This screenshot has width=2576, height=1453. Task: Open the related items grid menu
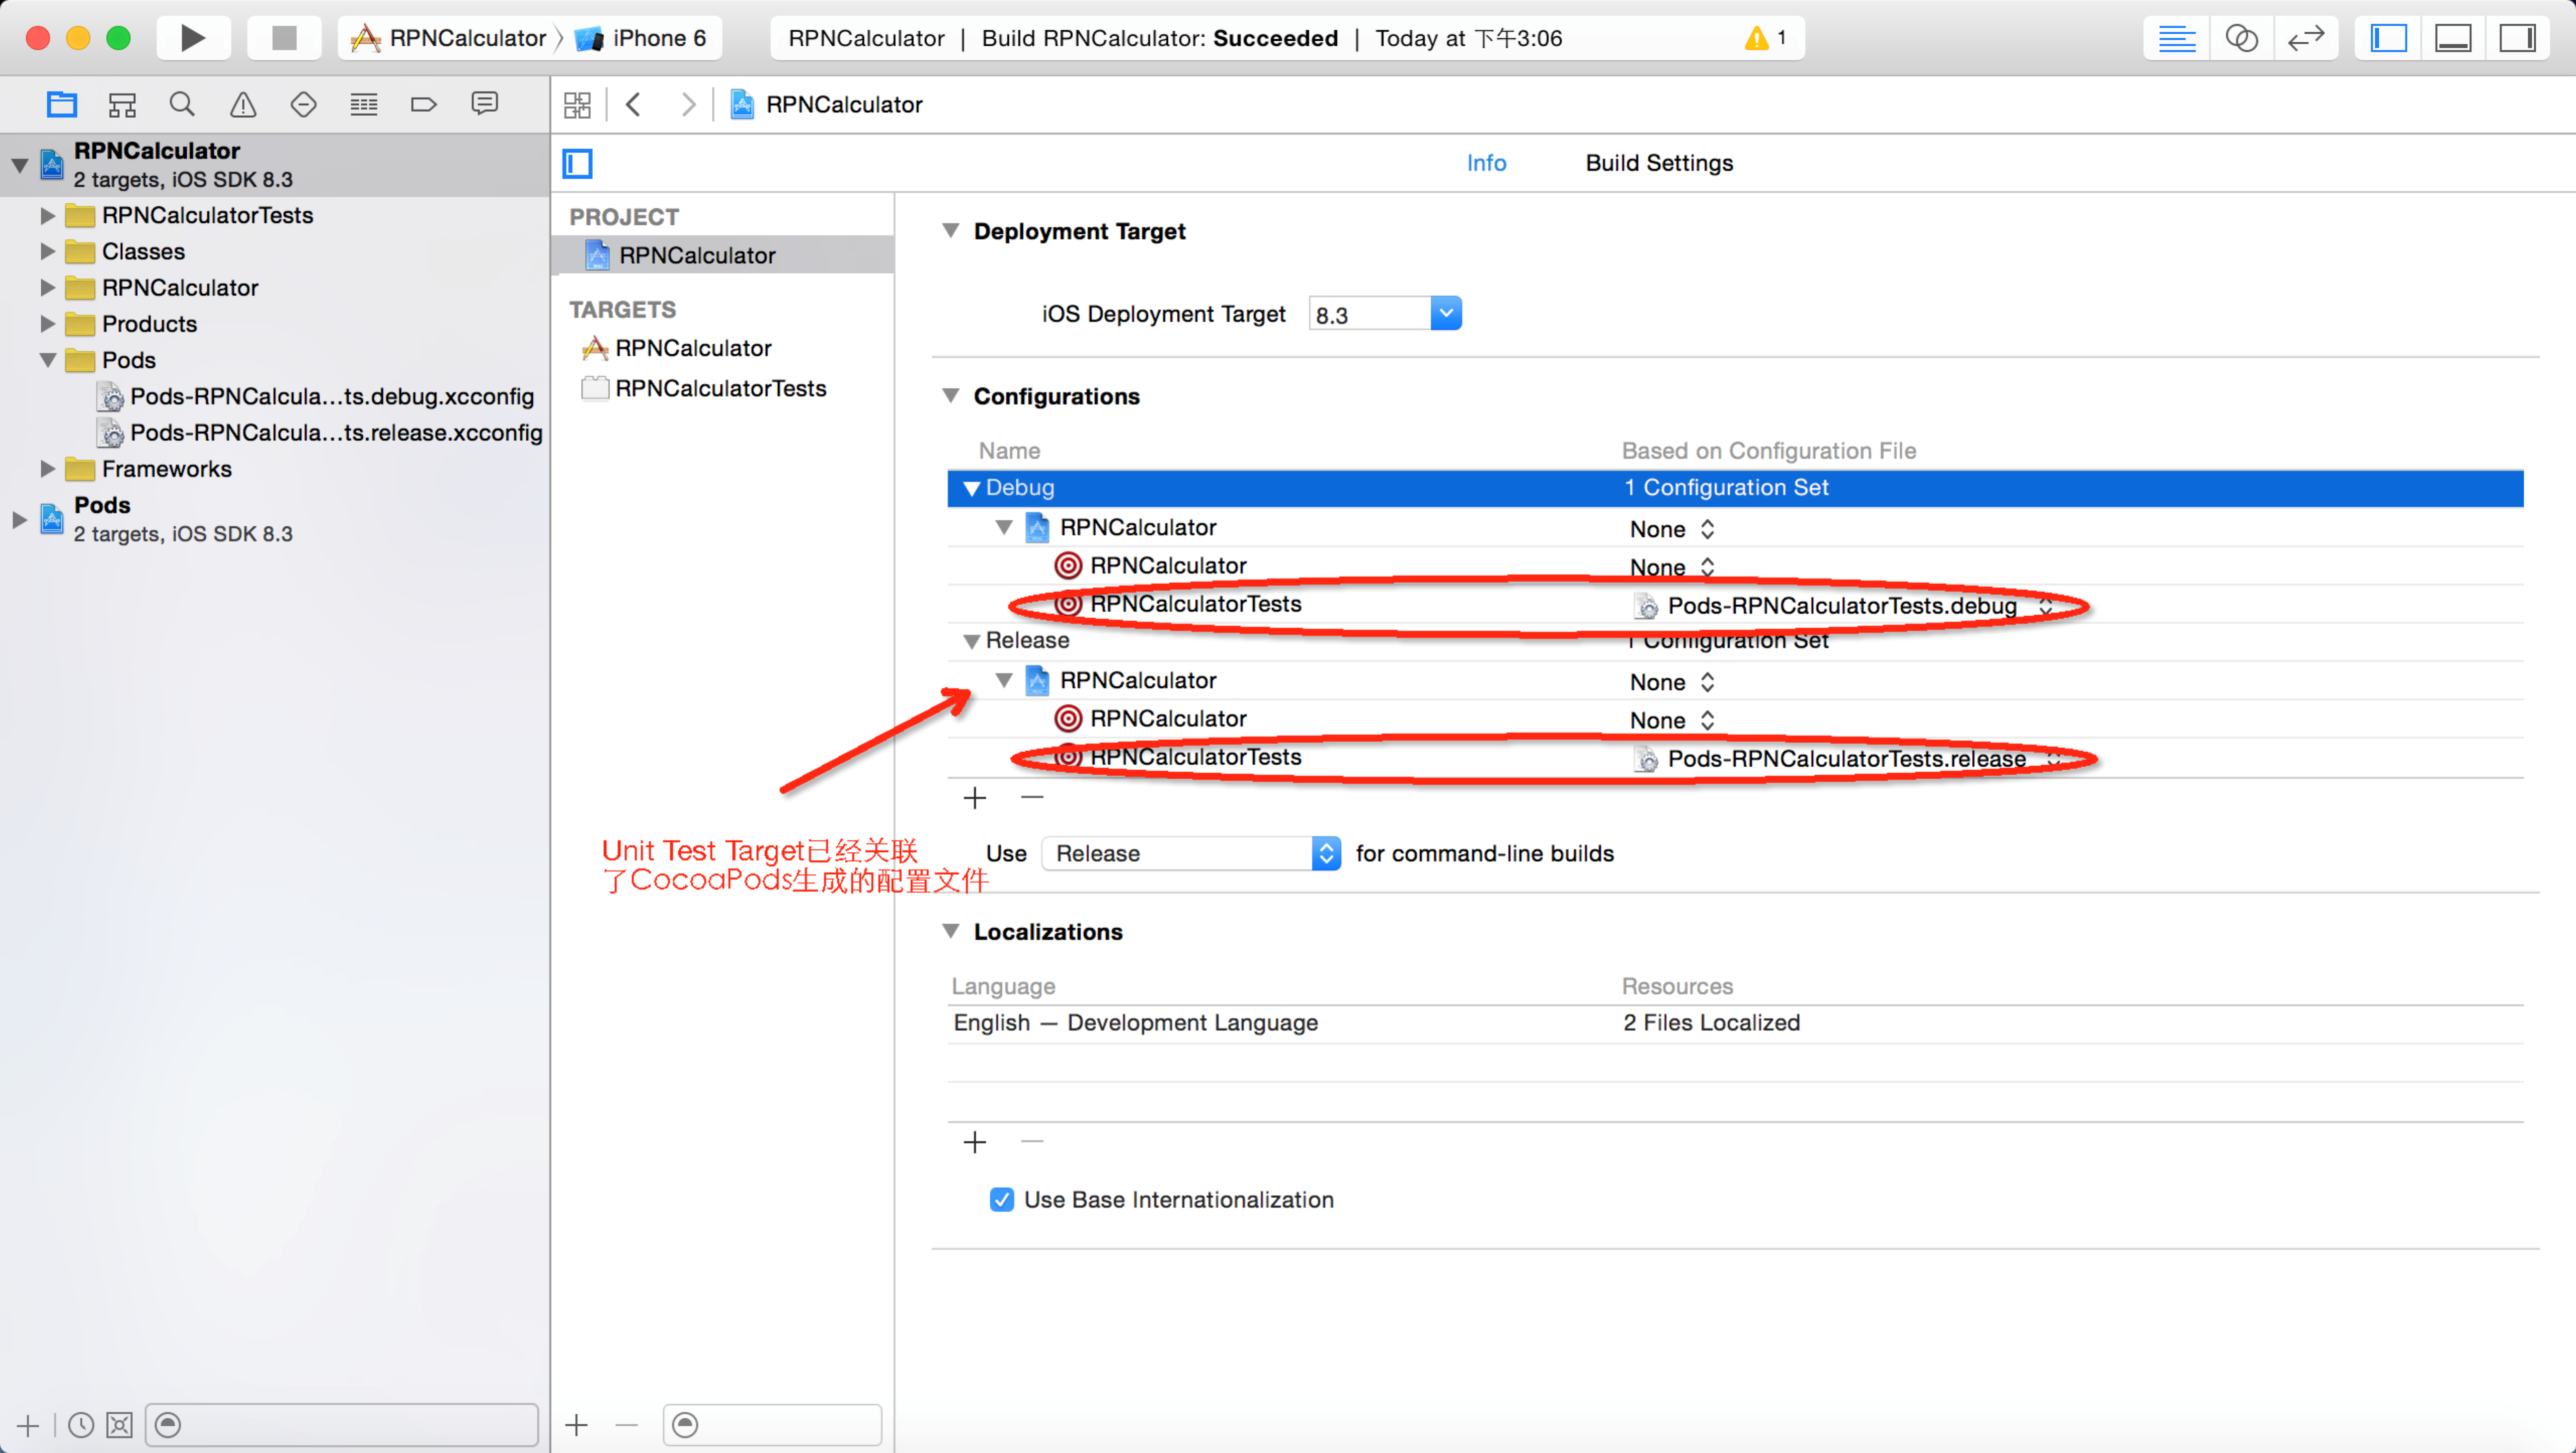(577, 104)
